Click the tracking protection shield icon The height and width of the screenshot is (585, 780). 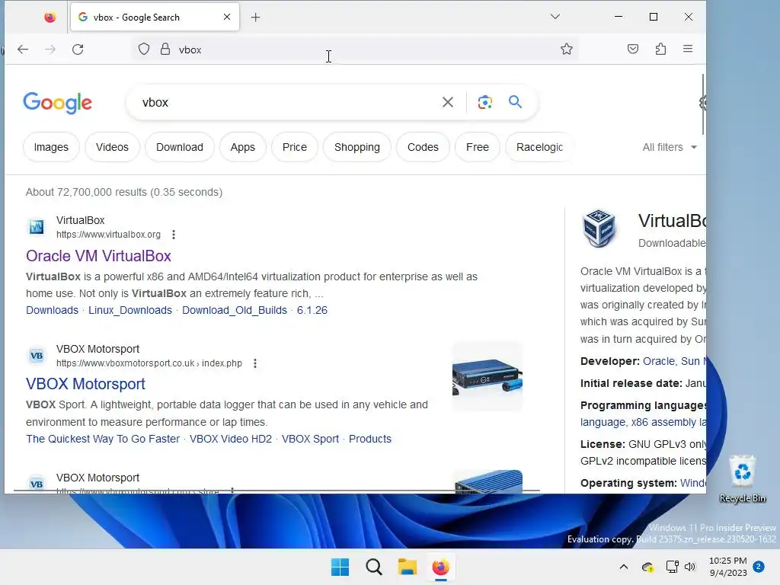pos(144,50)
